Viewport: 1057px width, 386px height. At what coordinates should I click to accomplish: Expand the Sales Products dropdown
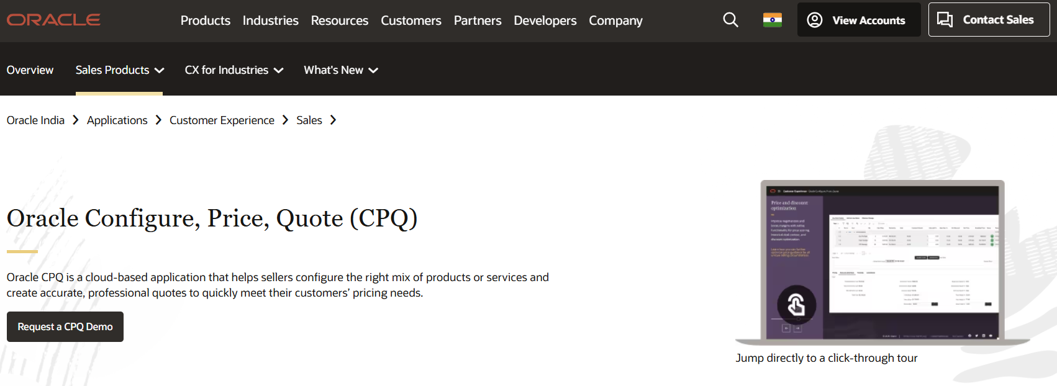(x=119, y=70)
